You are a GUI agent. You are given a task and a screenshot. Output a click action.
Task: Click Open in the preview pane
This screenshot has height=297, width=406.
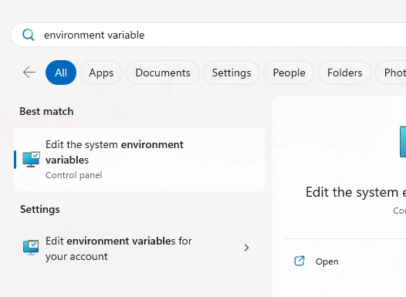pos(326,262)
